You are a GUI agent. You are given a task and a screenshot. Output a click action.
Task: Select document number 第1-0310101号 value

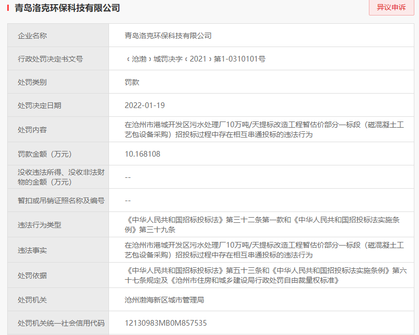pos(195,59)
